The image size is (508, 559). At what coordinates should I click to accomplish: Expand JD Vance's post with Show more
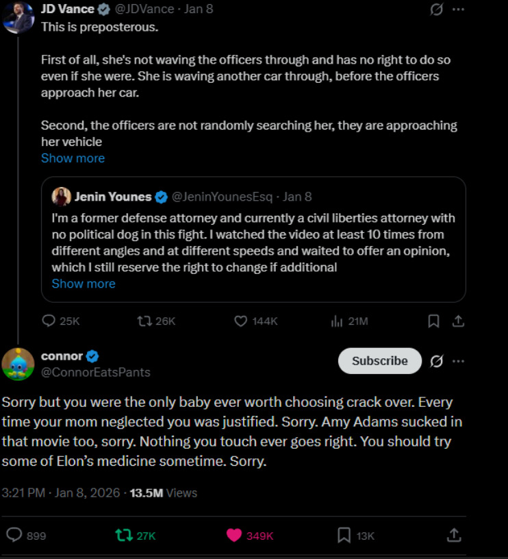(x=73, y=158)
